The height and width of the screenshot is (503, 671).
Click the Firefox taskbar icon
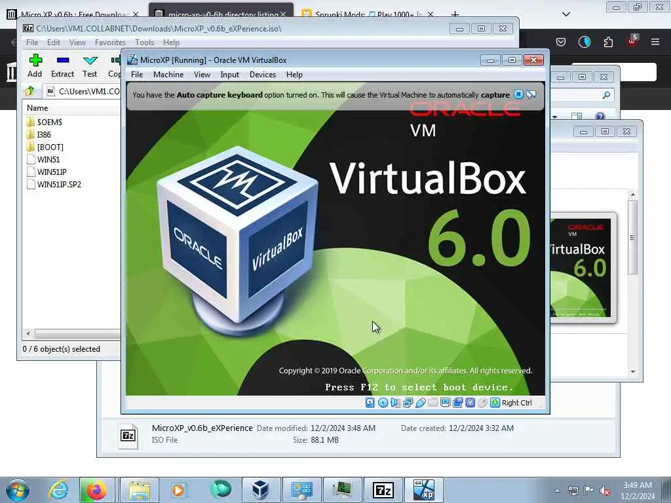(x=96, y=490)
